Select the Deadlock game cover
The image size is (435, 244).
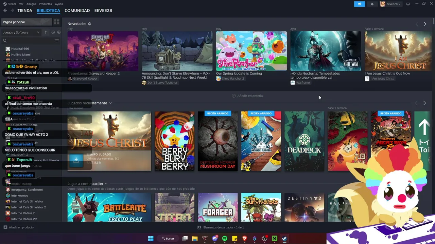(304, 141)
